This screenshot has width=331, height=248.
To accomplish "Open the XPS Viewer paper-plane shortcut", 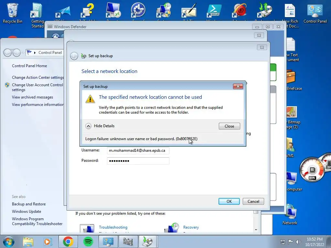I will pos(62,12).
